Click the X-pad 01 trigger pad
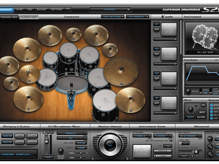The height and width of the screenshot is (164, 219). point(169,29)
